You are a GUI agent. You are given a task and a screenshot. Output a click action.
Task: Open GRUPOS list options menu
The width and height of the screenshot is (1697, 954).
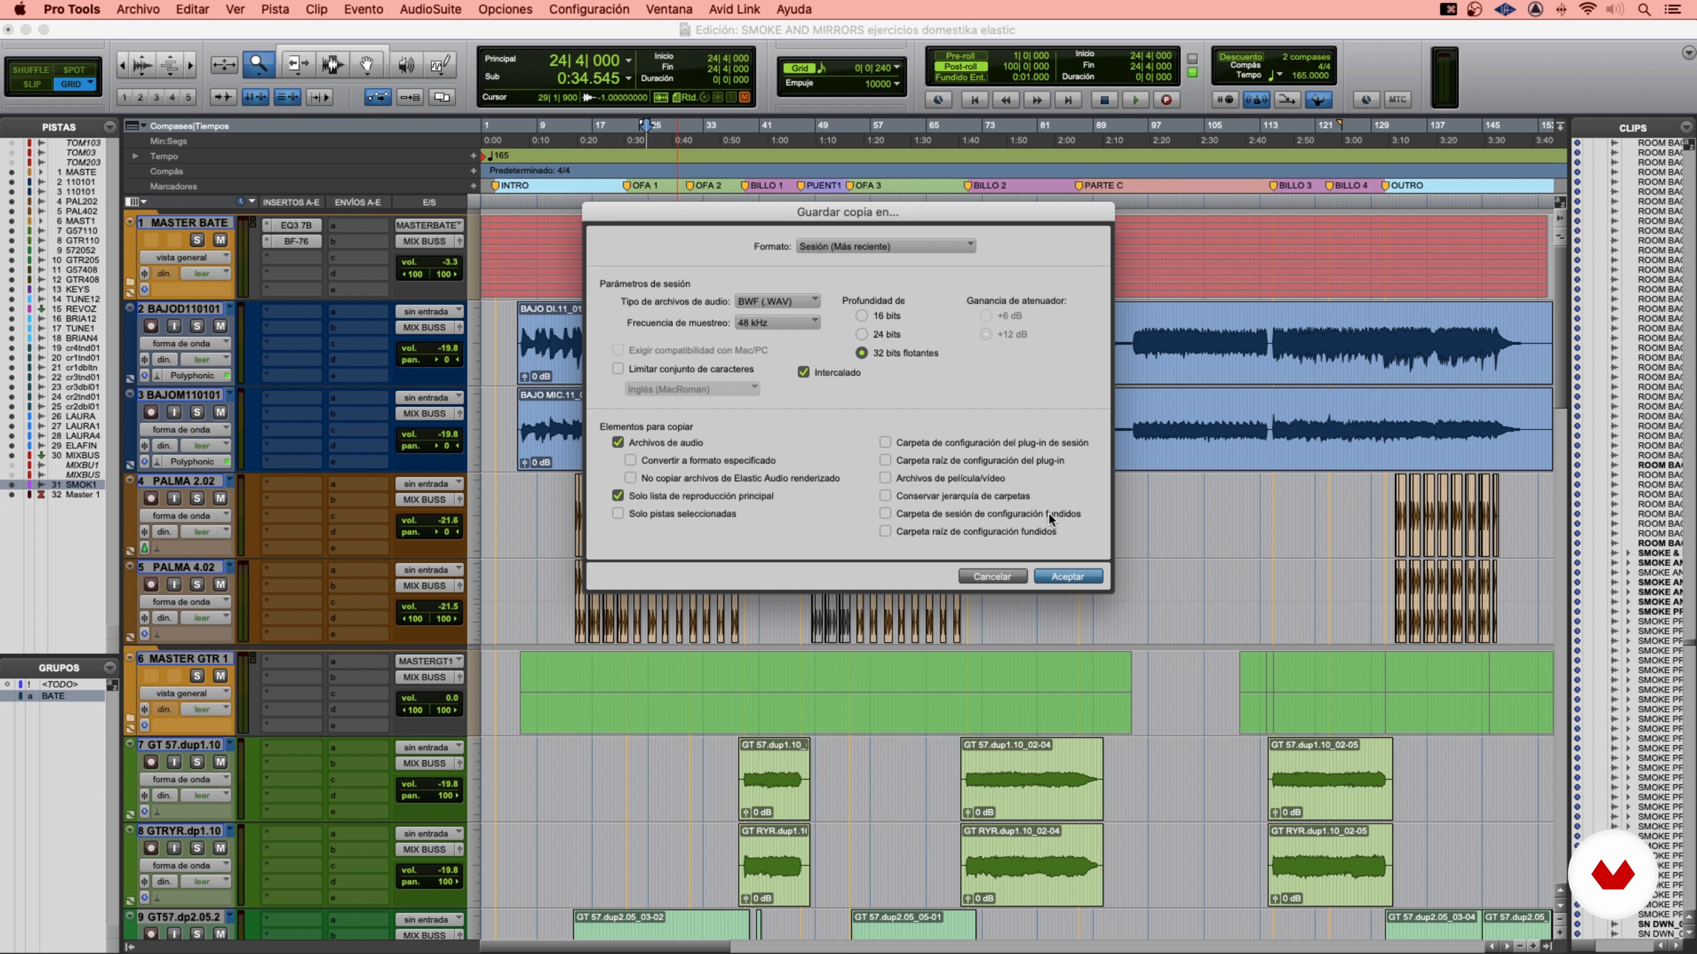pos(109,668)
